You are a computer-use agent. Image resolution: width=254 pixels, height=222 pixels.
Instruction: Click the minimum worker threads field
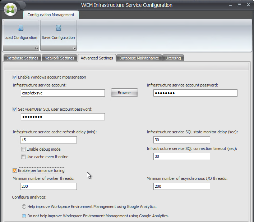pos(49,186)
